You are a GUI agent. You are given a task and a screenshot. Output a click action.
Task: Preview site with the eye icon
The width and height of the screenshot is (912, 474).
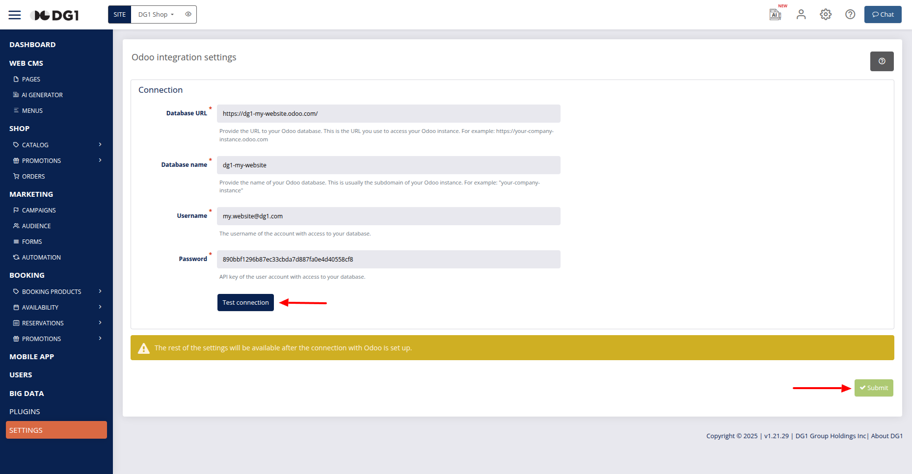pos(188,14)
